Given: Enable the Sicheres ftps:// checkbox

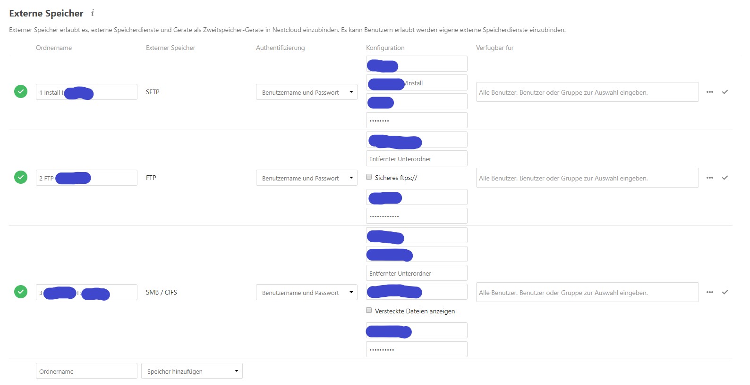Looking at the screenshot, I should pyautogui.click(x=369, y=177).
